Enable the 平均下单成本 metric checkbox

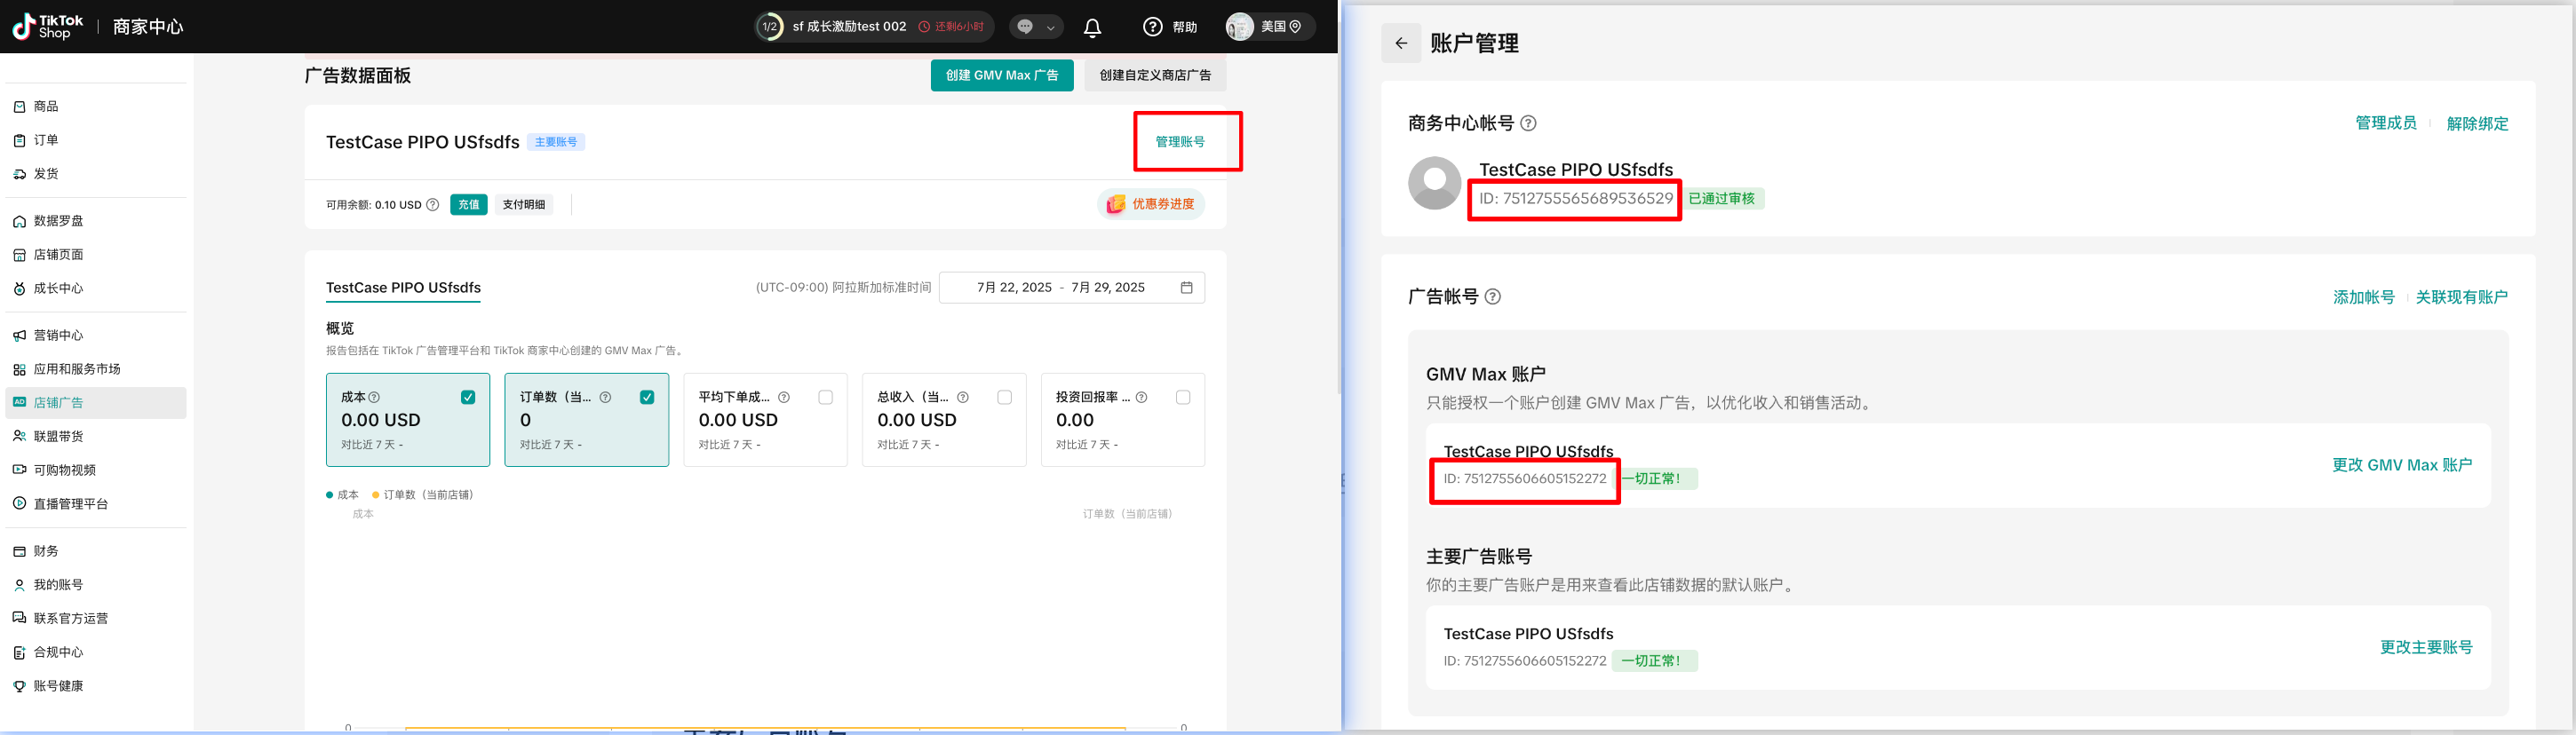825,398
